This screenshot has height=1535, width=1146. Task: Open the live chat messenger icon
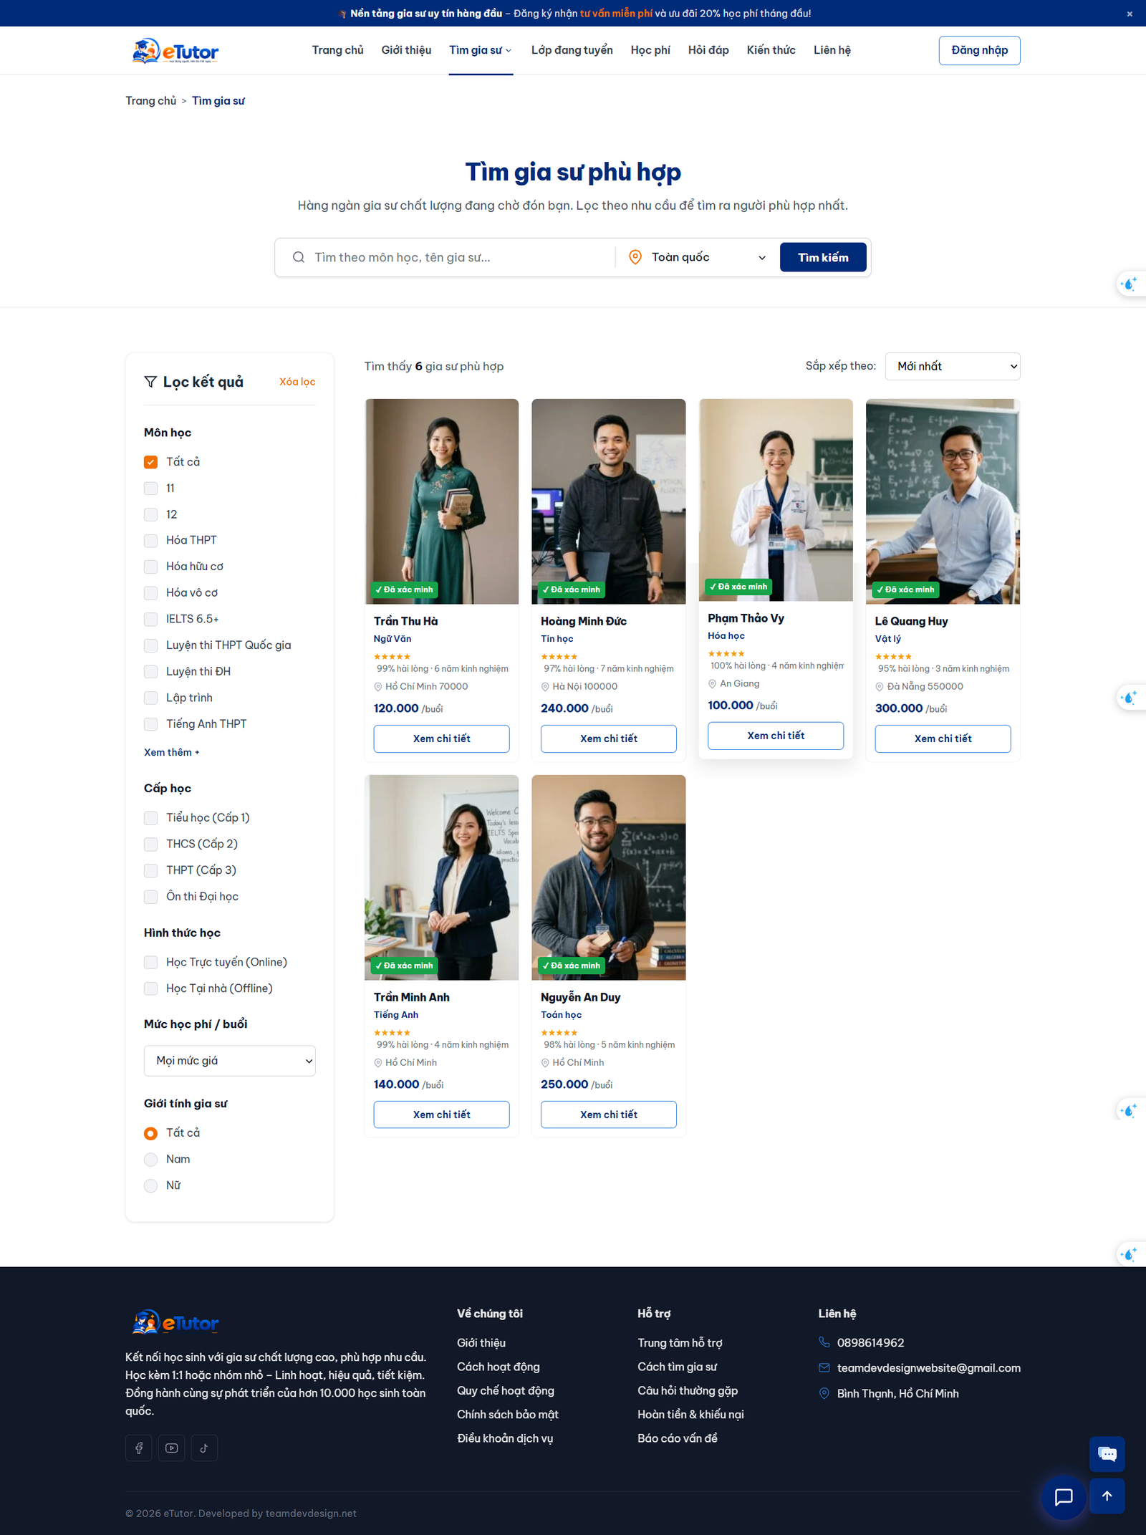coord(1107,1454)
